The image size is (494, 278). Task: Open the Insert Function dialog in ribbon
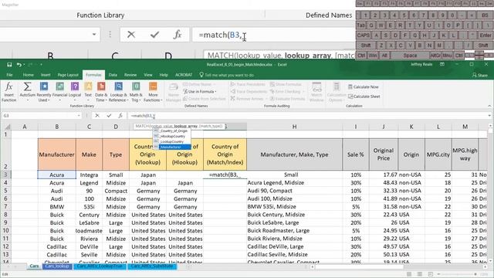(x=8, y=92)
